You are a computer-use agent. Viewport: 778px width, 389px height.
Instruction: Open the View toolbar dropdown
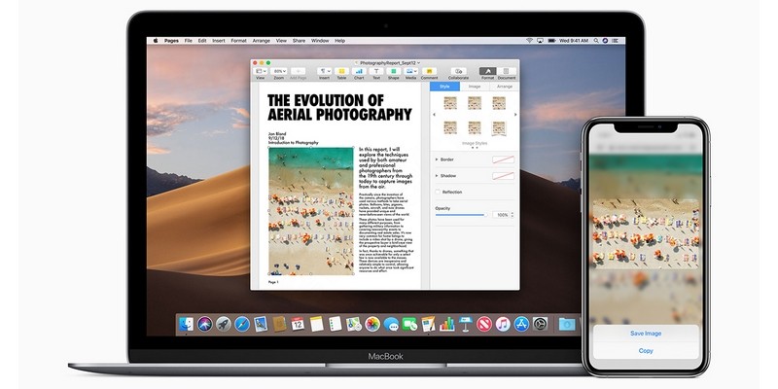point(260,71)
